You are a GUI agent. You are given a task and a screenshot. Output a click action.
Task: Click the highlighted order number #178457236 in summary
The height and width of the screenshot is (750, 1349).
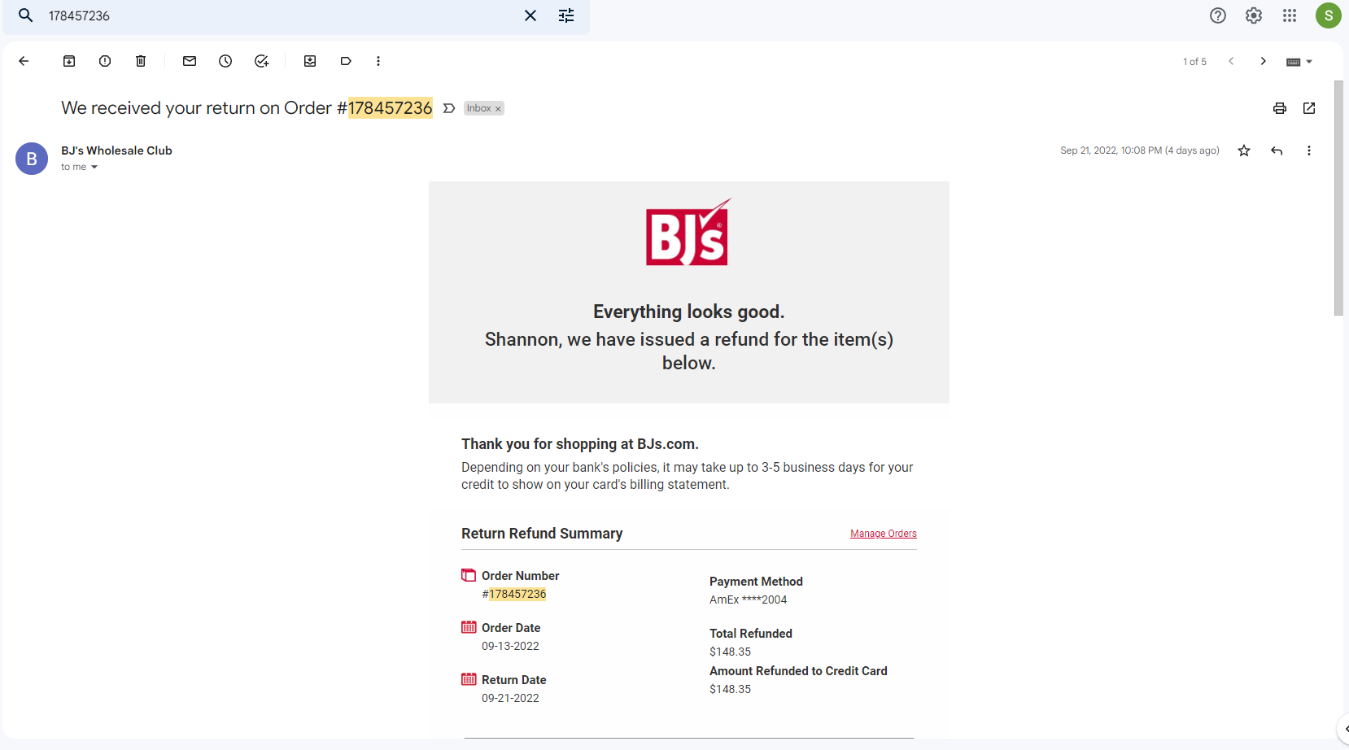514,594
